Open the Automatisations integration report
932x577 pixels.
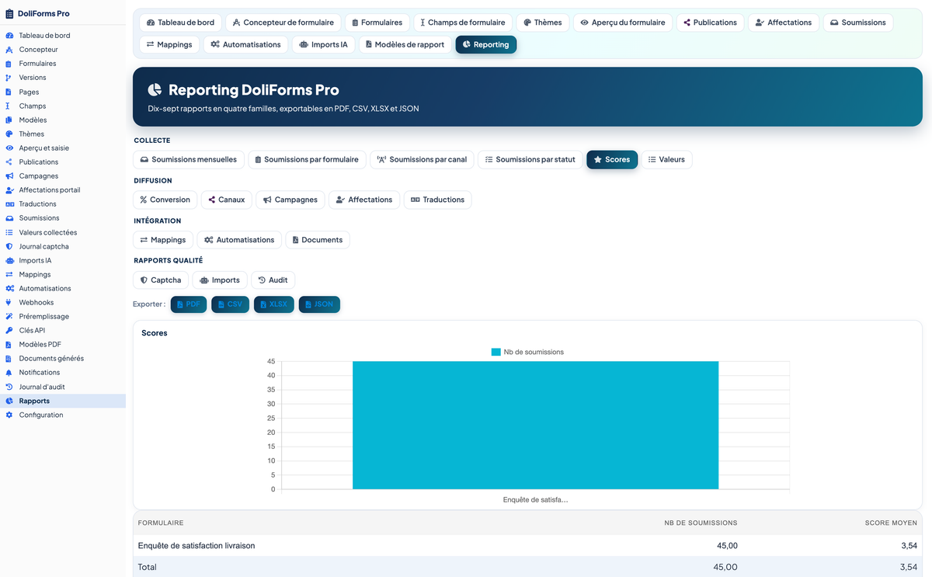239,240
